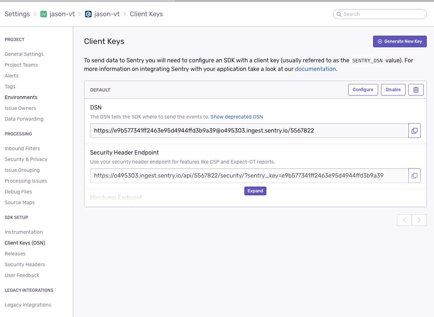Open General Settings in sidebar
434x317 pixels.
pyautogui.click(x=24, y=54)
